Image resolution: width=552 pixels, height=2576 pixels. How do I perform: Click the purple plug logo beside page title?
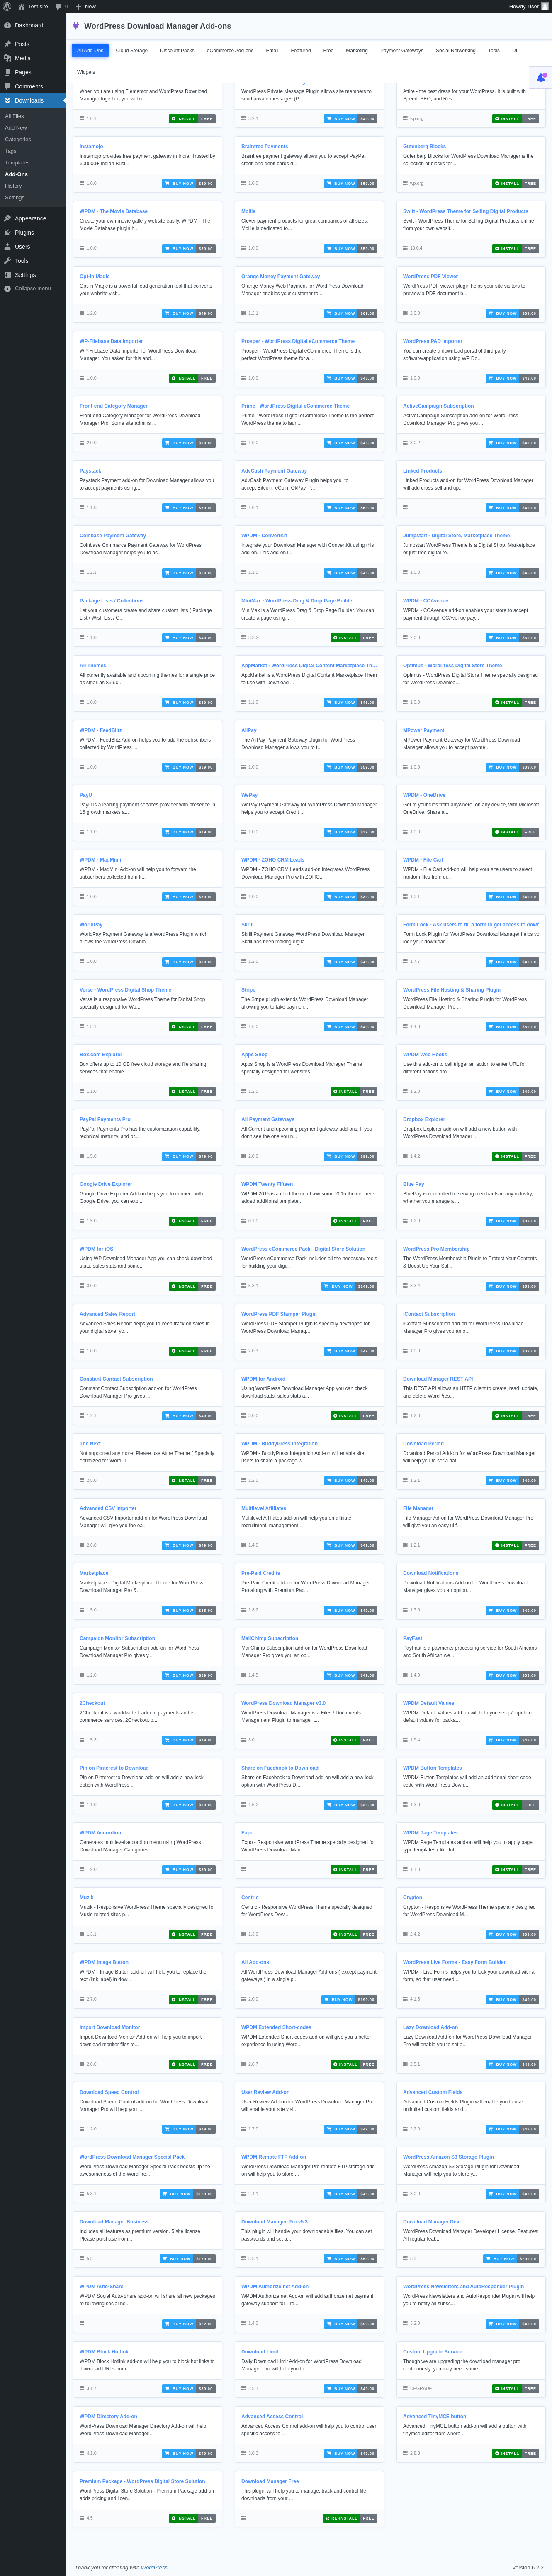coord(76,26)
